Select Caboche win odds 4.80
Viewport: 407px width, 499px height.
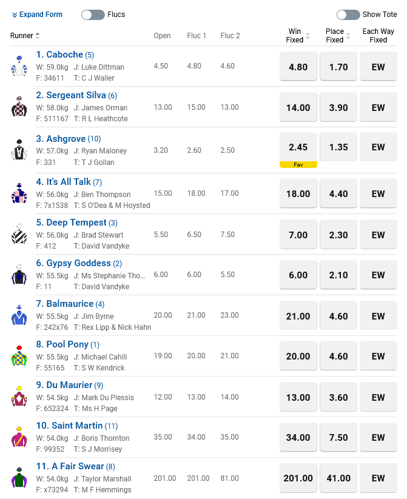coord(298,67)
